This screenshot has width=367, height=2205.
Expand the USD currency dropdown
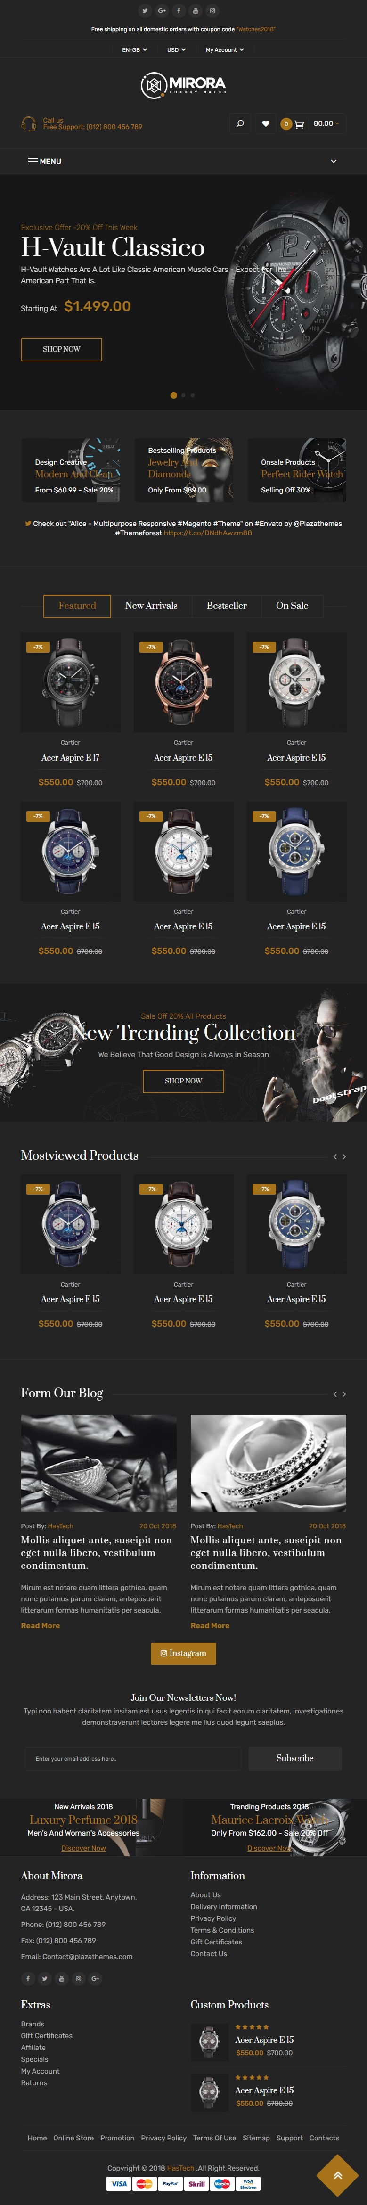176,49
